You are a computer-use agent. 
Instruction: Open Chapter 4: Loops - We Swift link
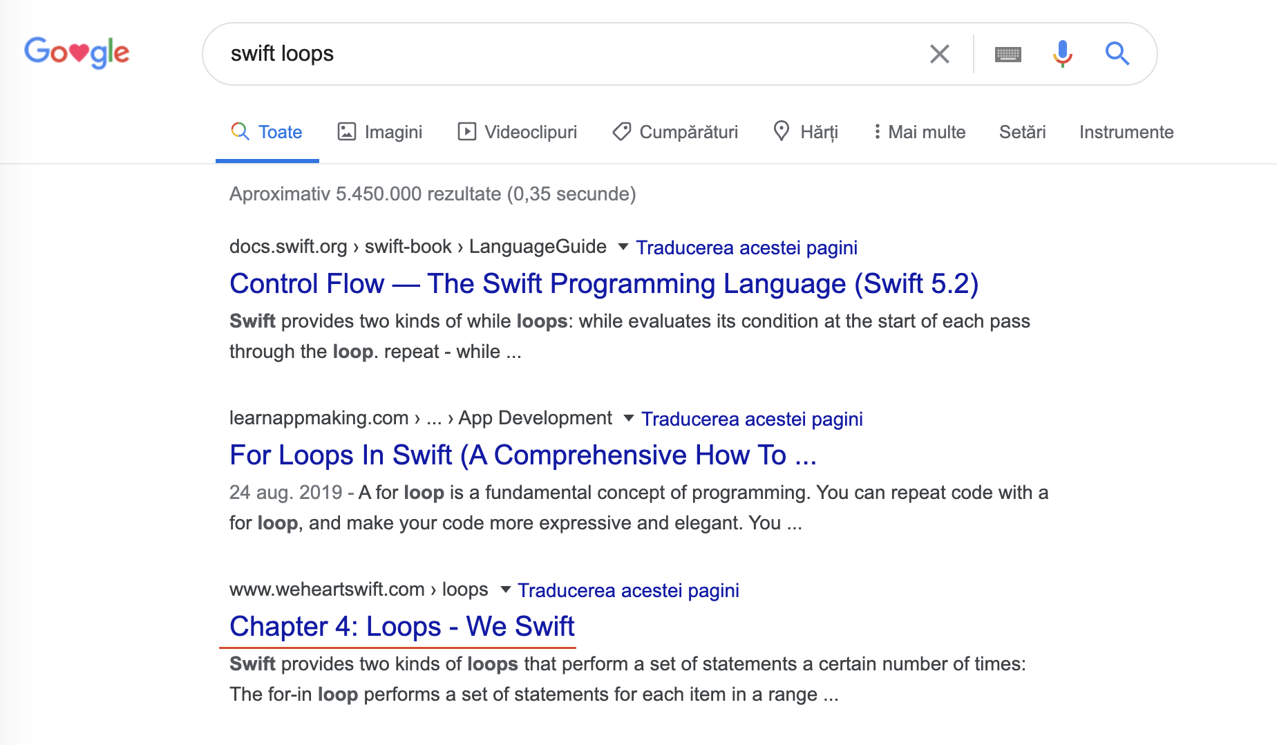coord(402,627)
